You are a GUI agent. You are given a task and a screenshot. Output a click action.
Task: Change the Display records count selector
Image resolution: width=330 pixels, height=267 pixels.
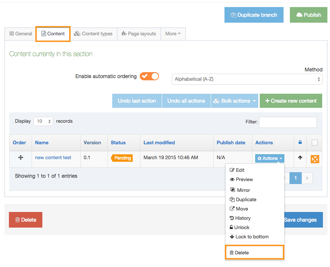(43, 122)
